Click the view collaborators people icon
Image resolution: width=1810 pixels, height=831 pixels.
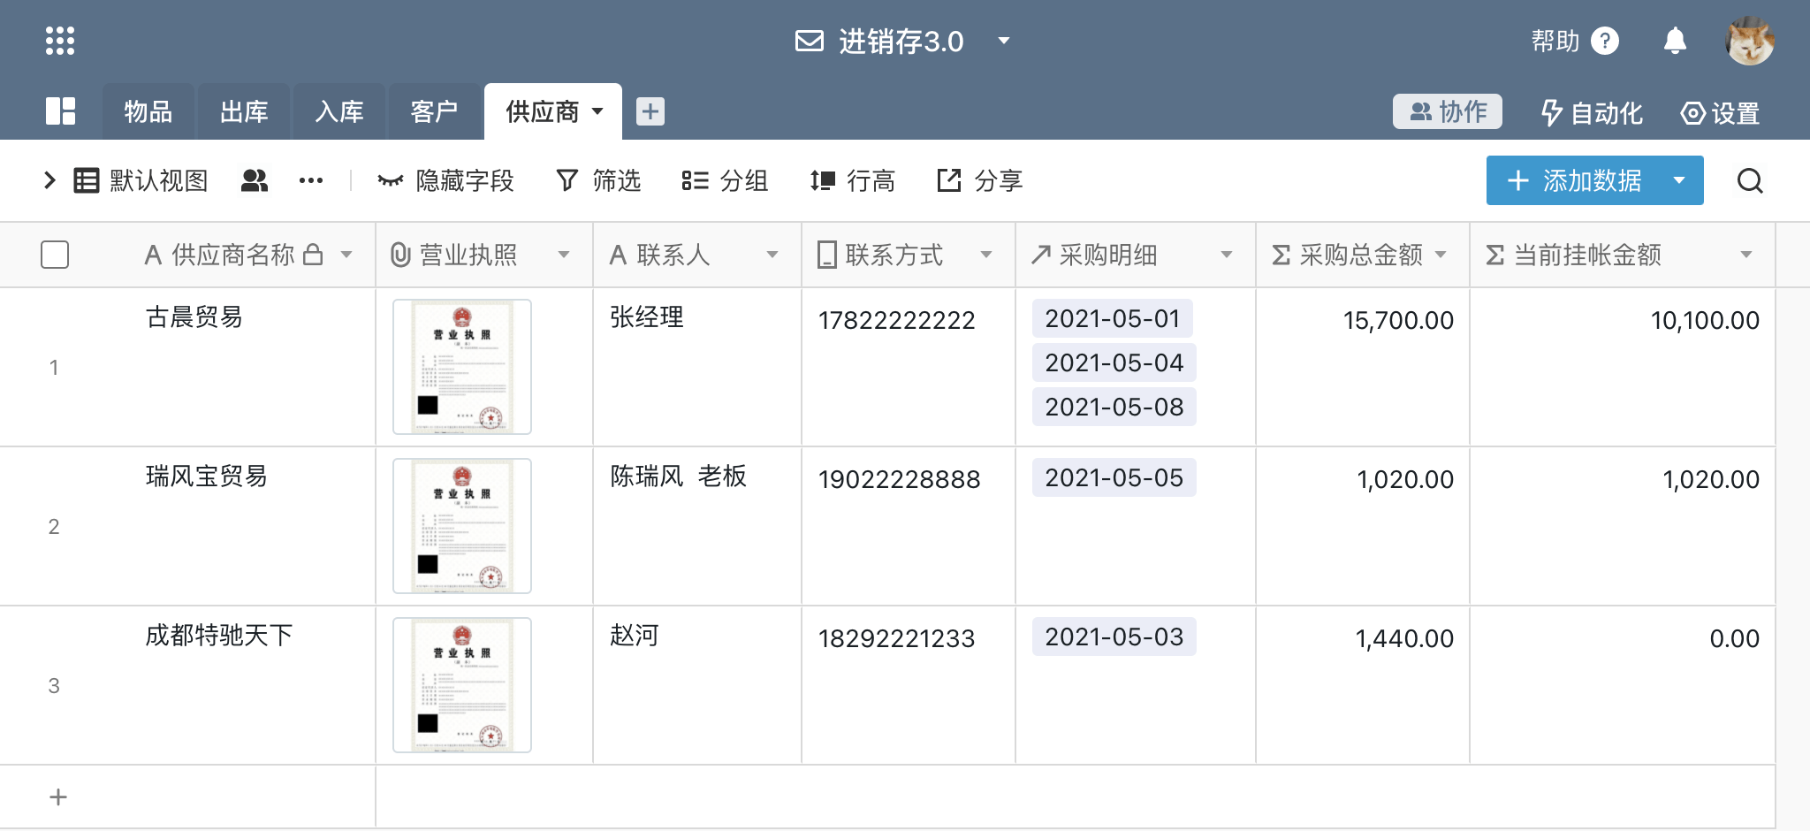255,181
